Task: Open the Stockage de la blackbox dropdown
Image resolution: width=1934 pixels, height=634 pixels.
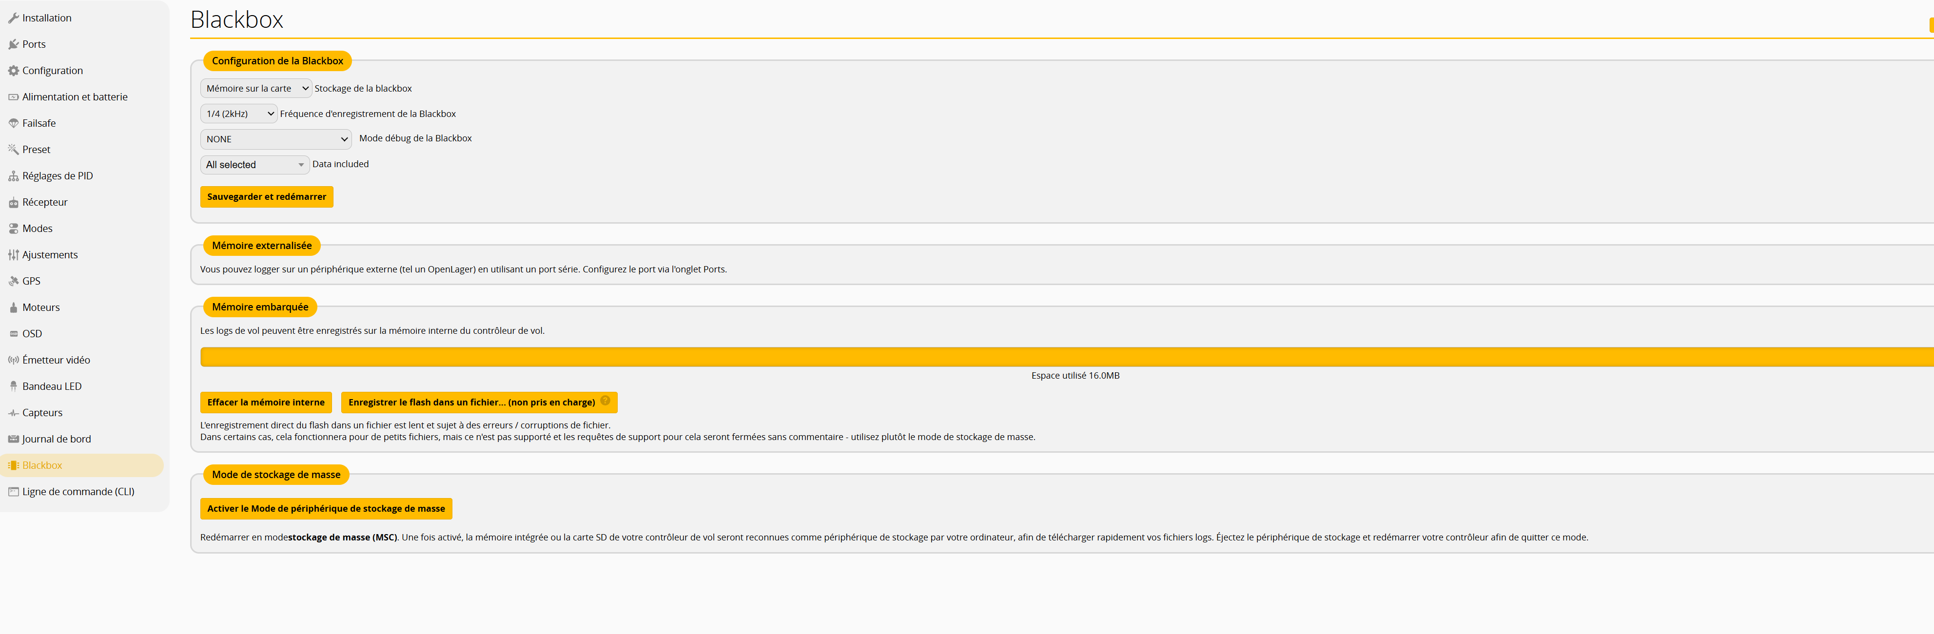Action: click(256, 89)
